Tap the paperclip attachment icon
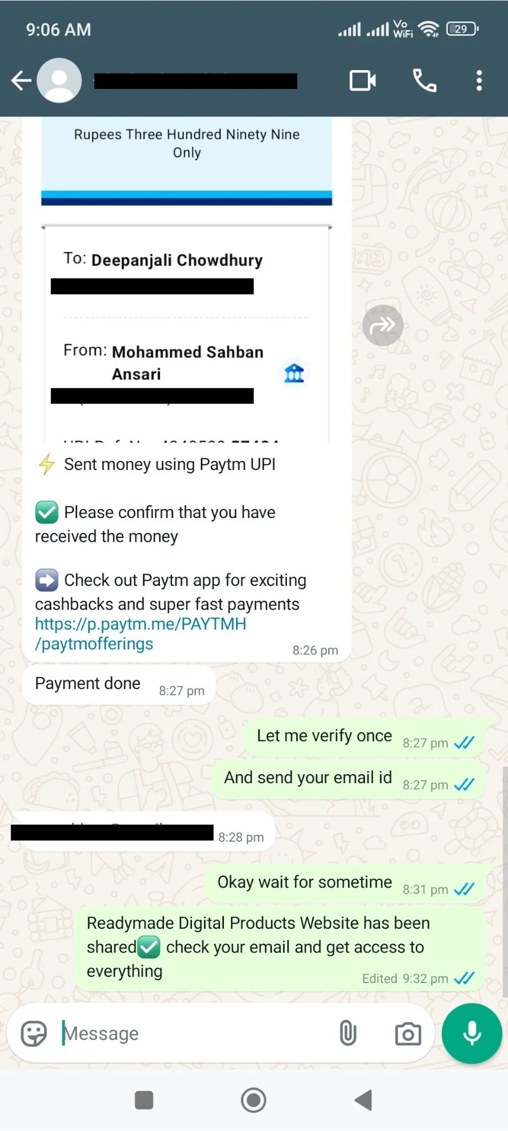 point(348,1033)
